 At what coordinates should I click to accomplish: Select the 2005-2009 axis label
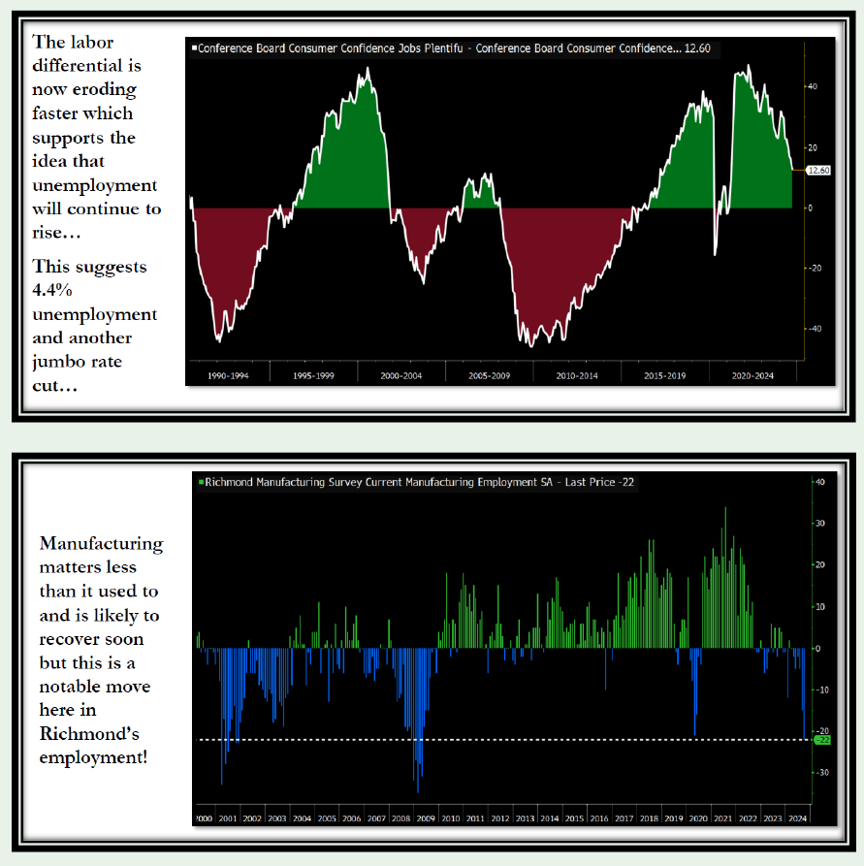click(x=489, y=375)
